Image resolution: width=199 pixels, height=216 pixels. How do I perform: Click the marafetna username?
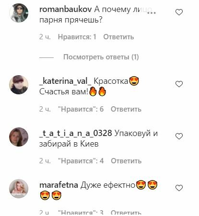pos(59,185)
